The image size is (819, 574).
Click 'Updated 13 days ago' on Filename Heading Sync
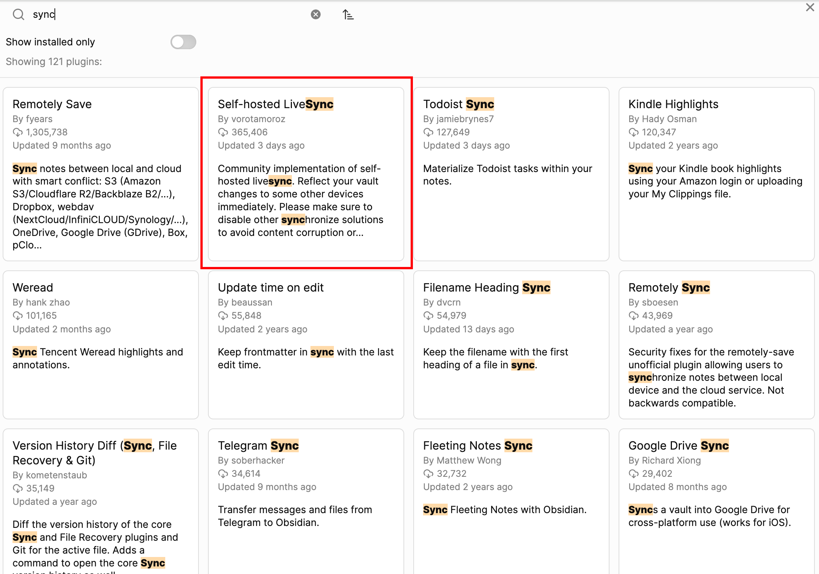tap(468, 329)
